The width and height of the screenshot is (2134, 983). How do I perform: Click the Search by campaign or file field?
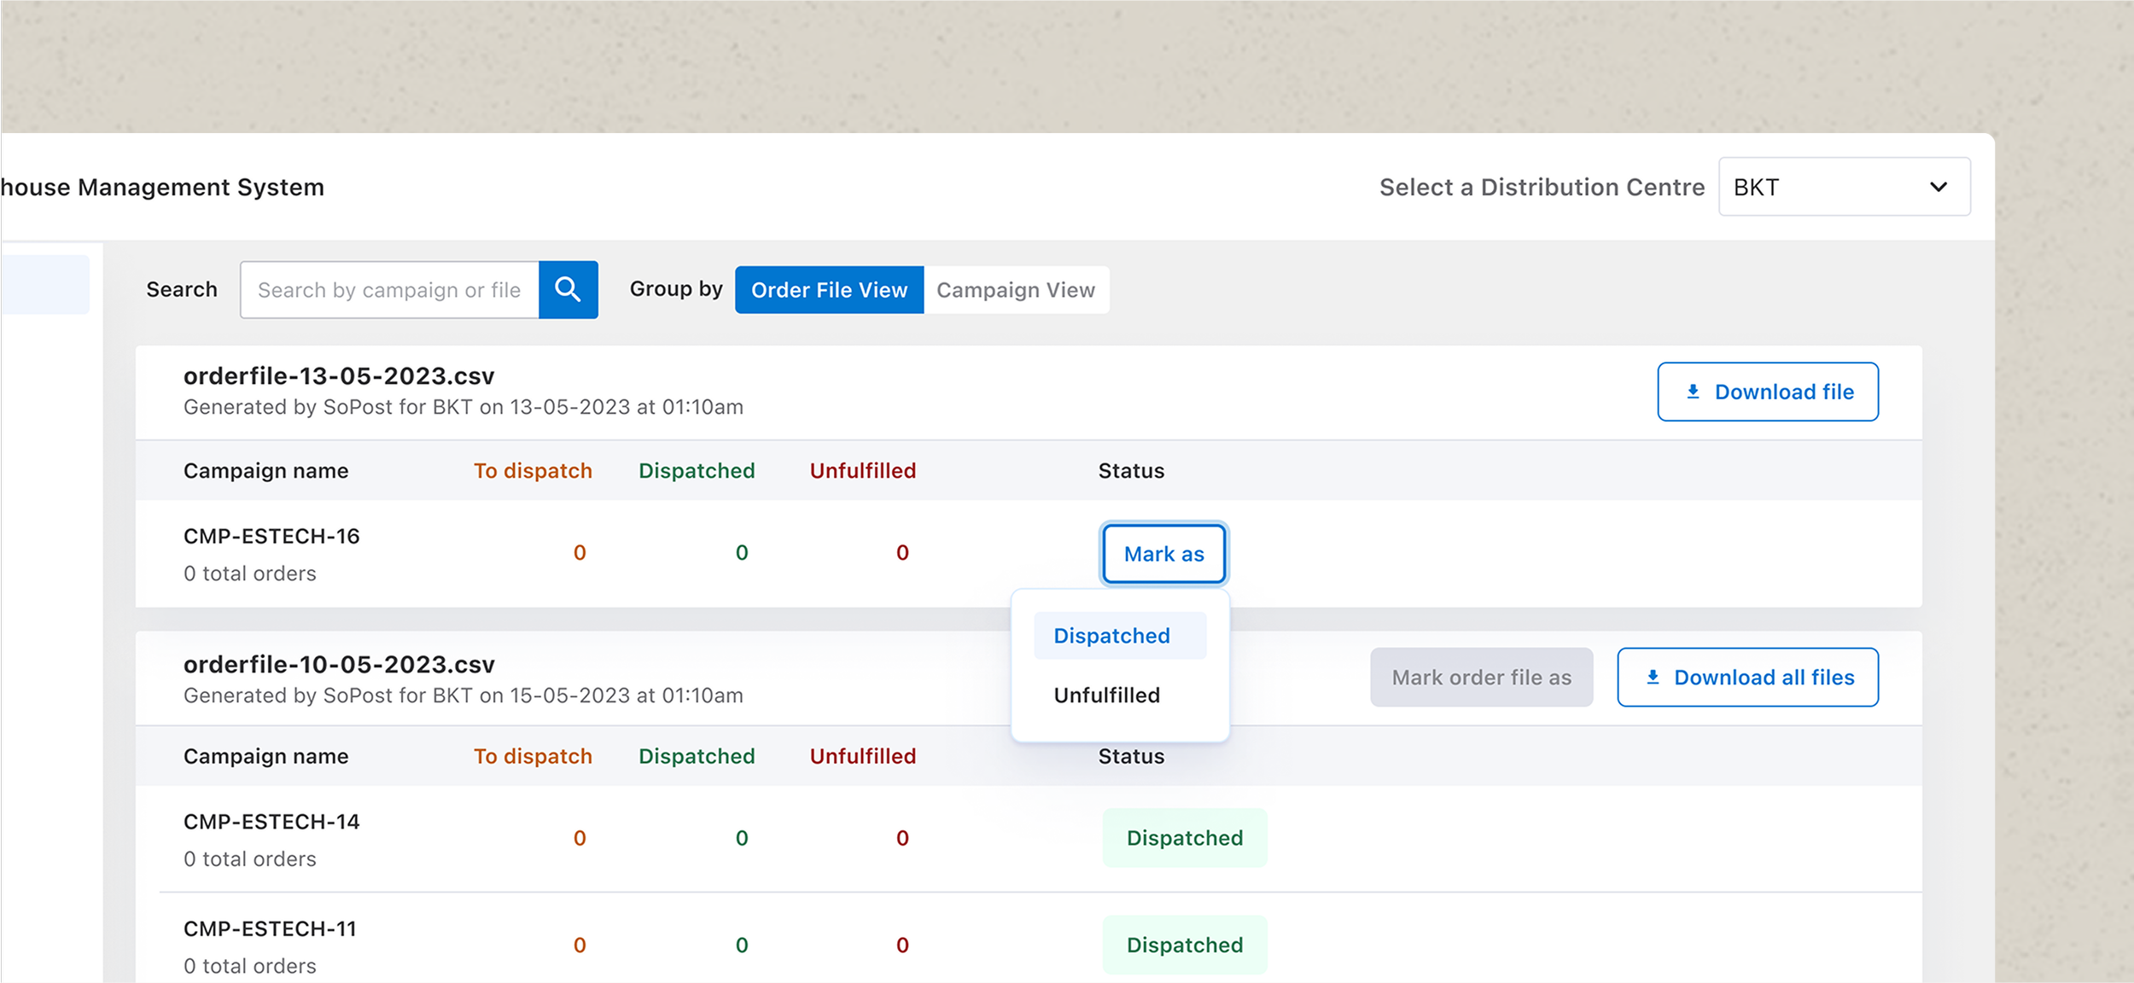click(x=389, y=290)
